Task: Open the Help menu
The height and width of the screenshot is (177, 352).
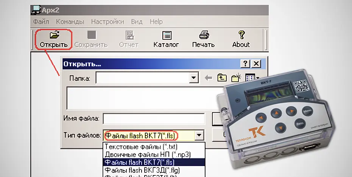Action: tap(156, 22)
